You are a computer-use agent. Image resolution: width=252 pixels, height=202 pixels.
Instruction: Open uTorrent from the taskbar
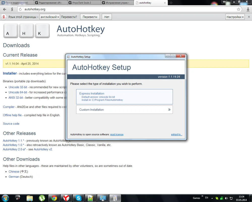[x=42, y=198]
